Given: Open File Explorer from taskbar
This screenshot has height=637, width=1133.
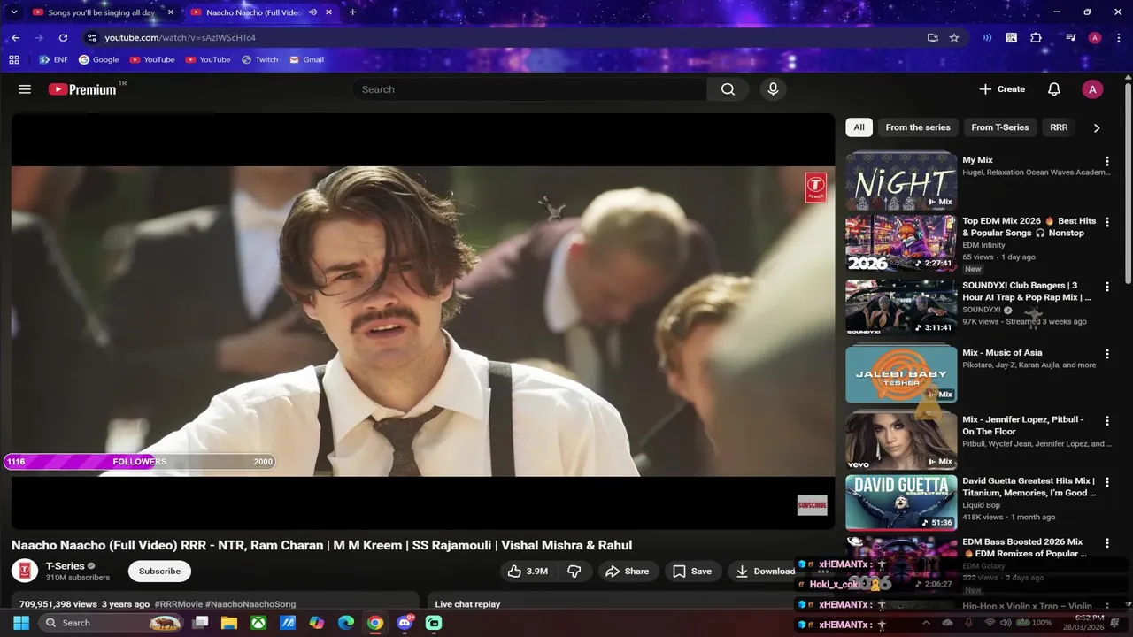Looking at the screenshot, I should 228,623.
